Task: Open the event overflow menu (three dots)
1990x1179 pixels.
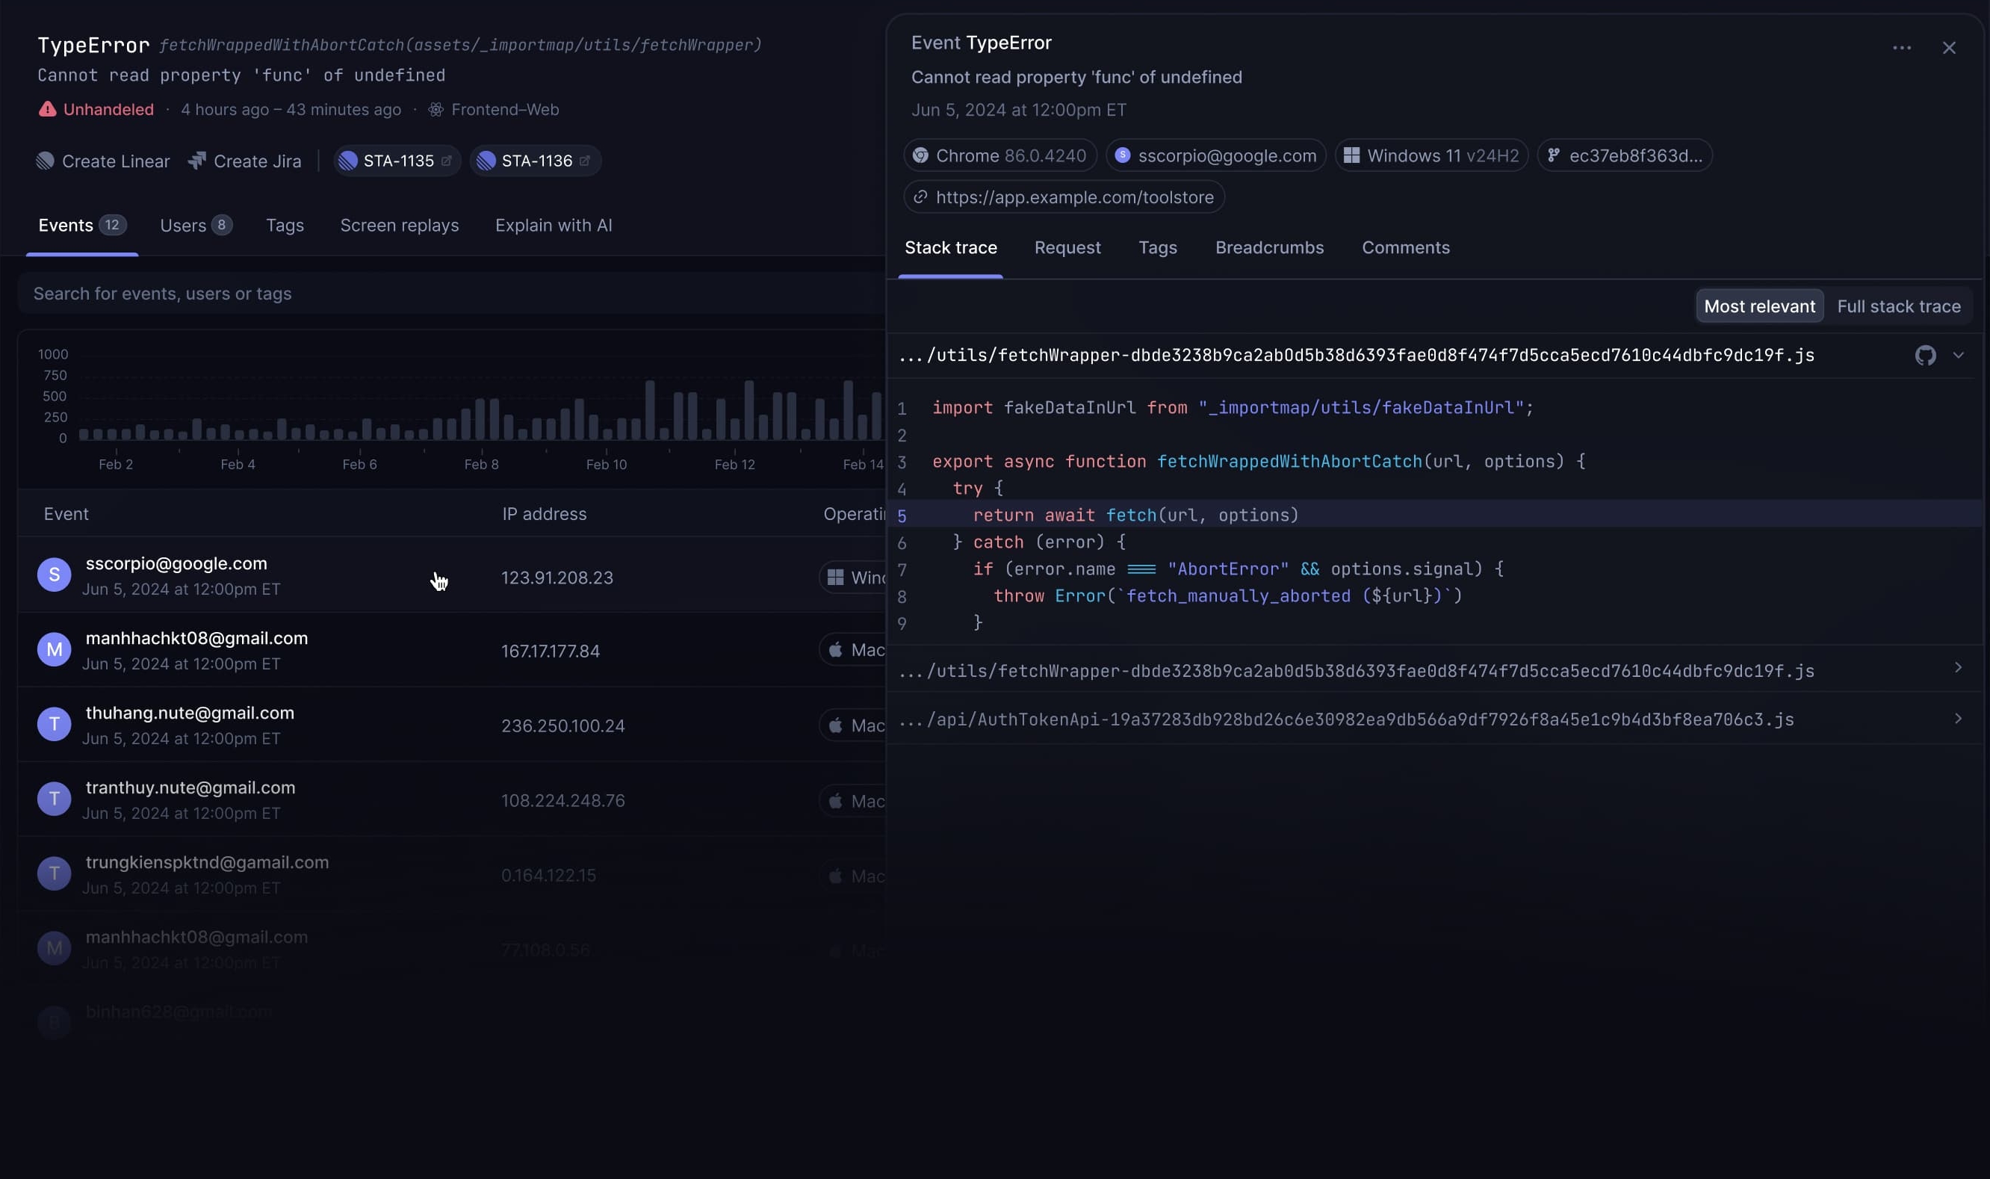Action: coord(1903,47)
